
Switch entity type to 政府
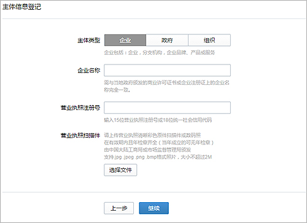167,40
